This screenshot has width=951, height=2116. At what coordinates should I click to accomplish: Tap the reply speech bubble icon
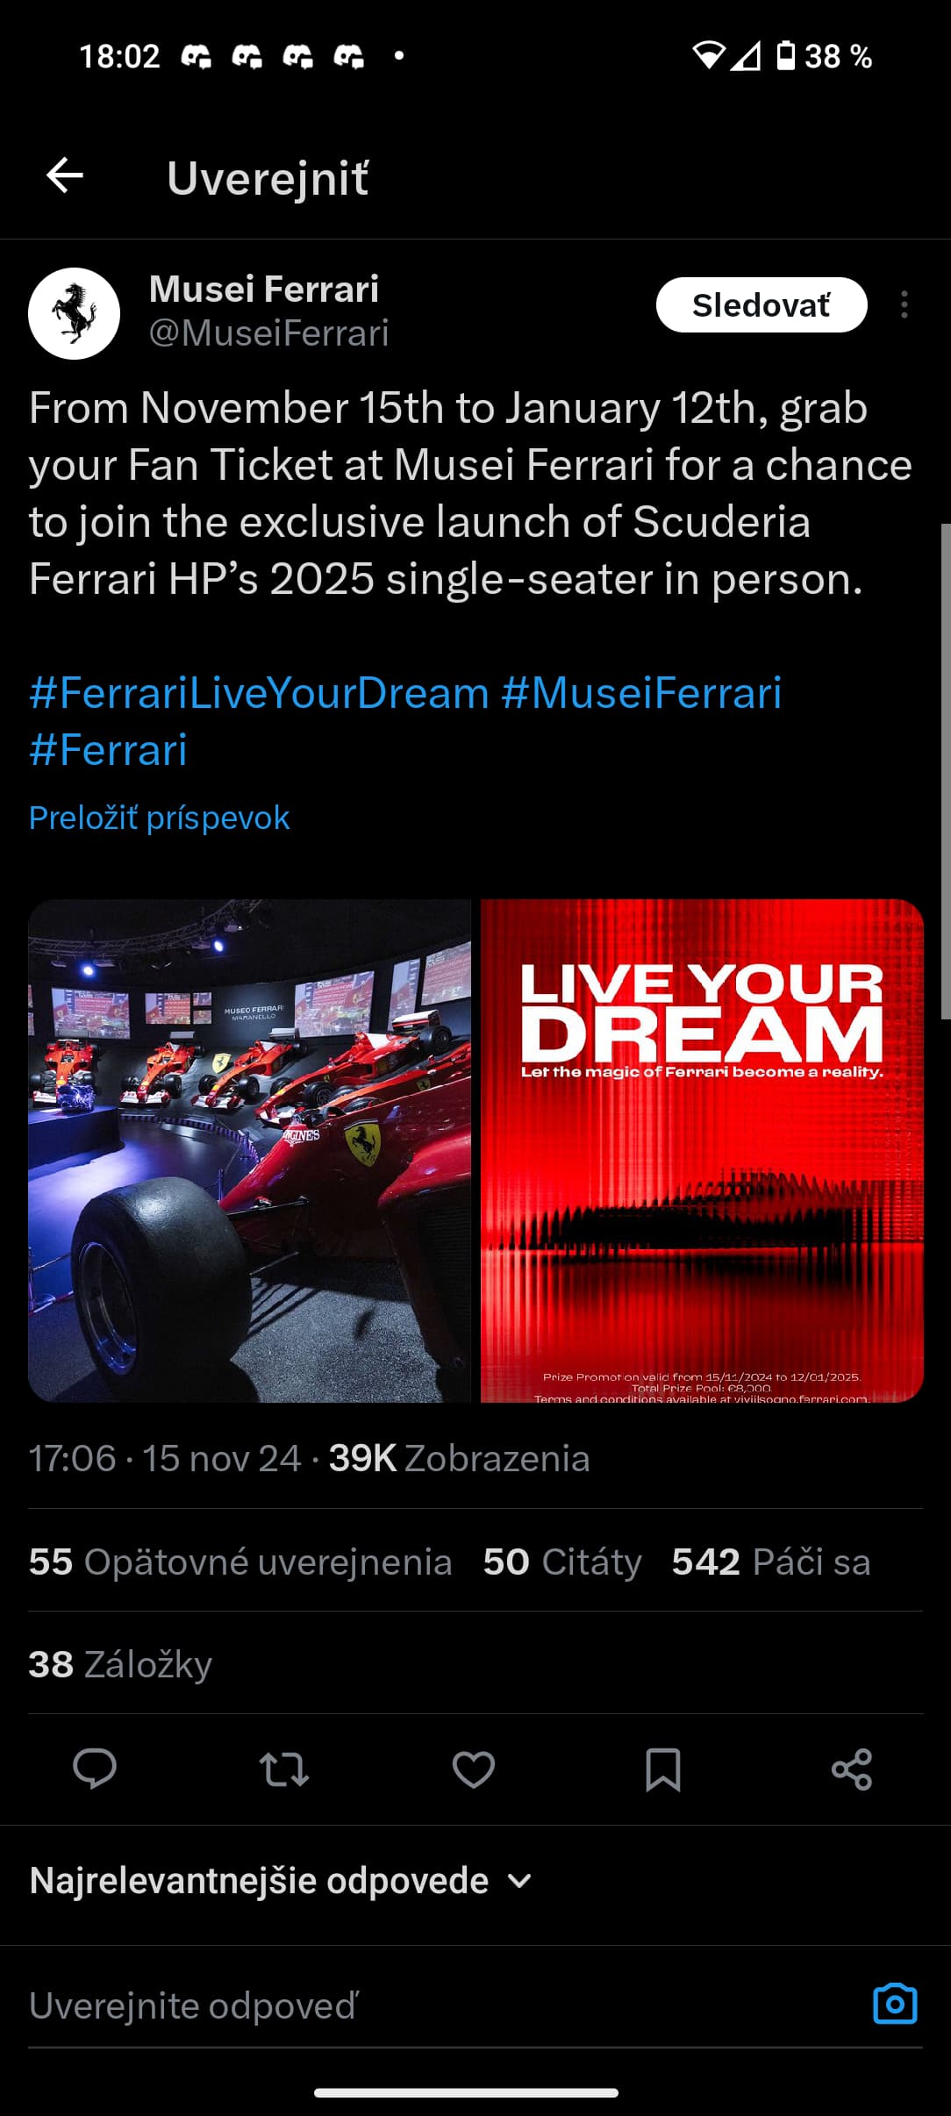click(95, 1769)
